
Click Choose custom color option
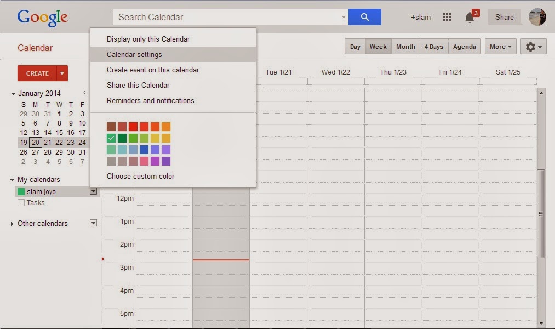140,177
